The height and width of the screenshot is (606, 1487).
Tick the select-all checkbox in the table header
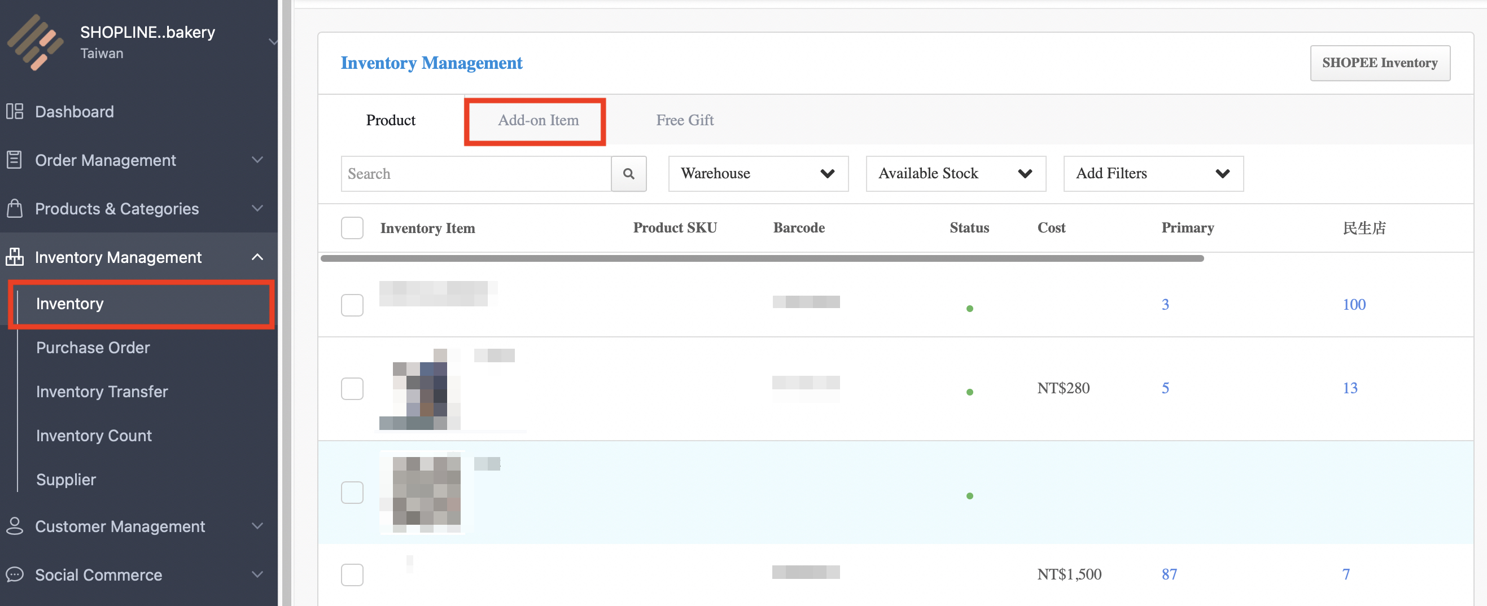tap(352, 228)
